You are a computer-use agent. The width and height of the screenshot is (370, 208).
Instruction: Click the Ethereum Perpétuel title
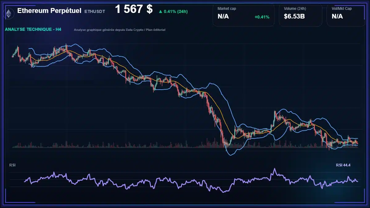point(49,11)
